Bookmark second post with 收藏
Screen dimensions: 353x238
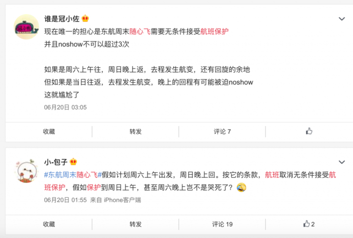tap(49, 224)
